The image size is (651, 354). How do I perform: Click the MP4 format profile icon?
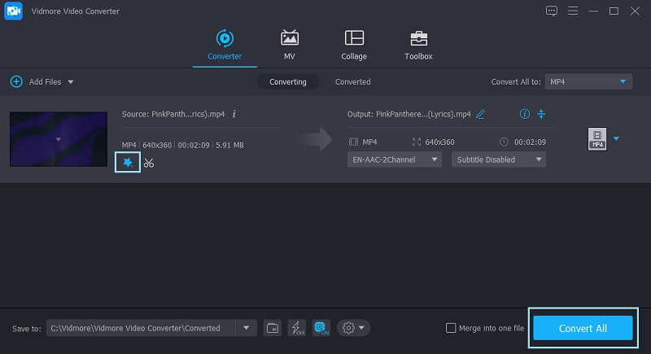pos(596,139)
